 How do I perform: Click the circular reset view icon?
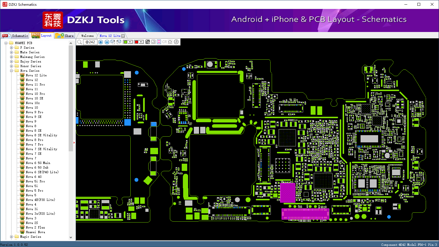coord(176,42)
